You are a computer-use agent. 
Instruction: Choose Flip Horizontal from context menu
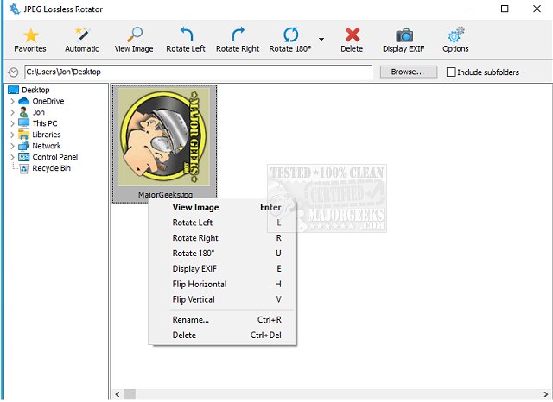tap(222, 285)
